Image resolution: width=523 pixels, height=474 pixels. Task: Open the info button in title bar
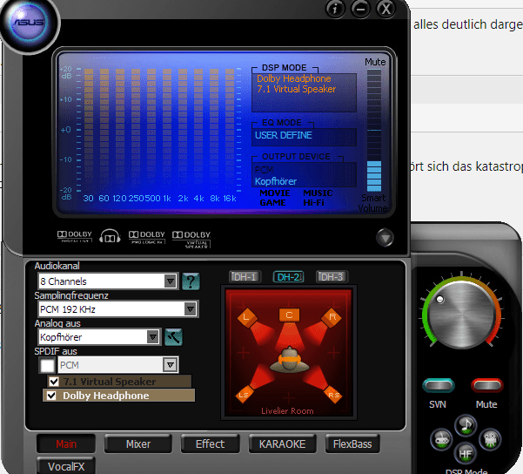point(335,9)
